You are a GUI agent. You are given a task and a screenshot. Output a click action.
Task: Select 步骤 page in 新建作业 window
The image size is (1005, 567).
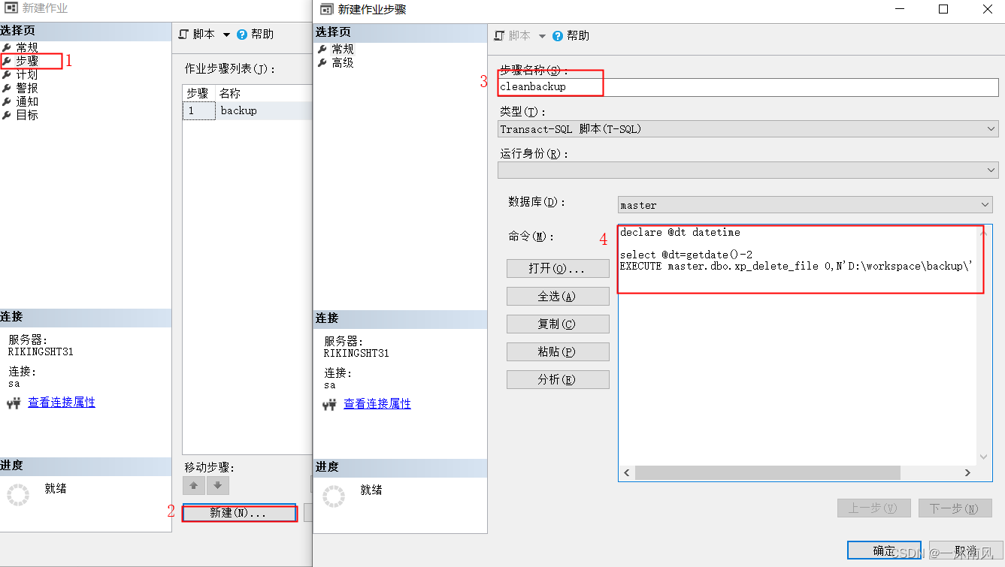(26, 61)
